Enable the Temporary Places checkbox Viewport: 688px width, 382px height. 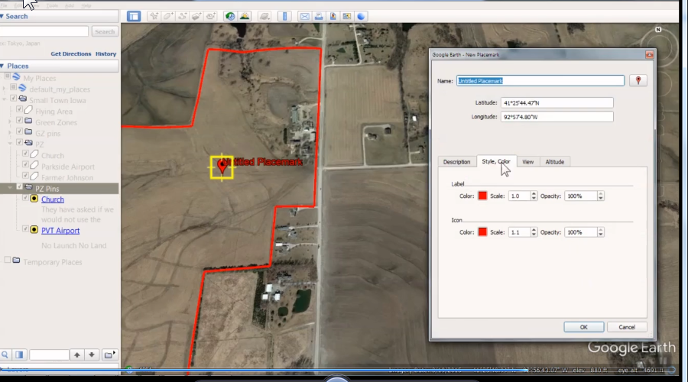(x=8, y=260)
